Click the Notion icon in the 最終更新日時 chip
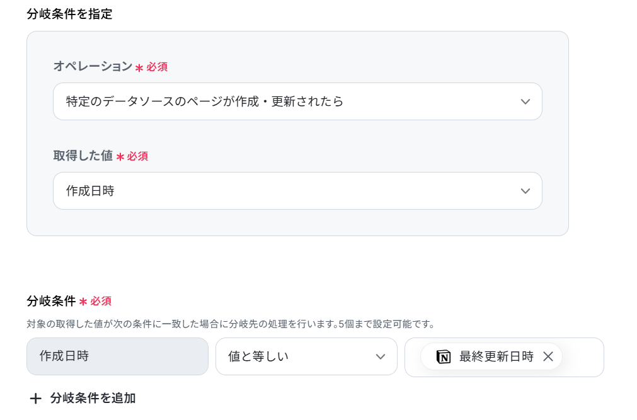Image resolution: width=637 pixels, height=420 pixels. (x=443, y=356)
